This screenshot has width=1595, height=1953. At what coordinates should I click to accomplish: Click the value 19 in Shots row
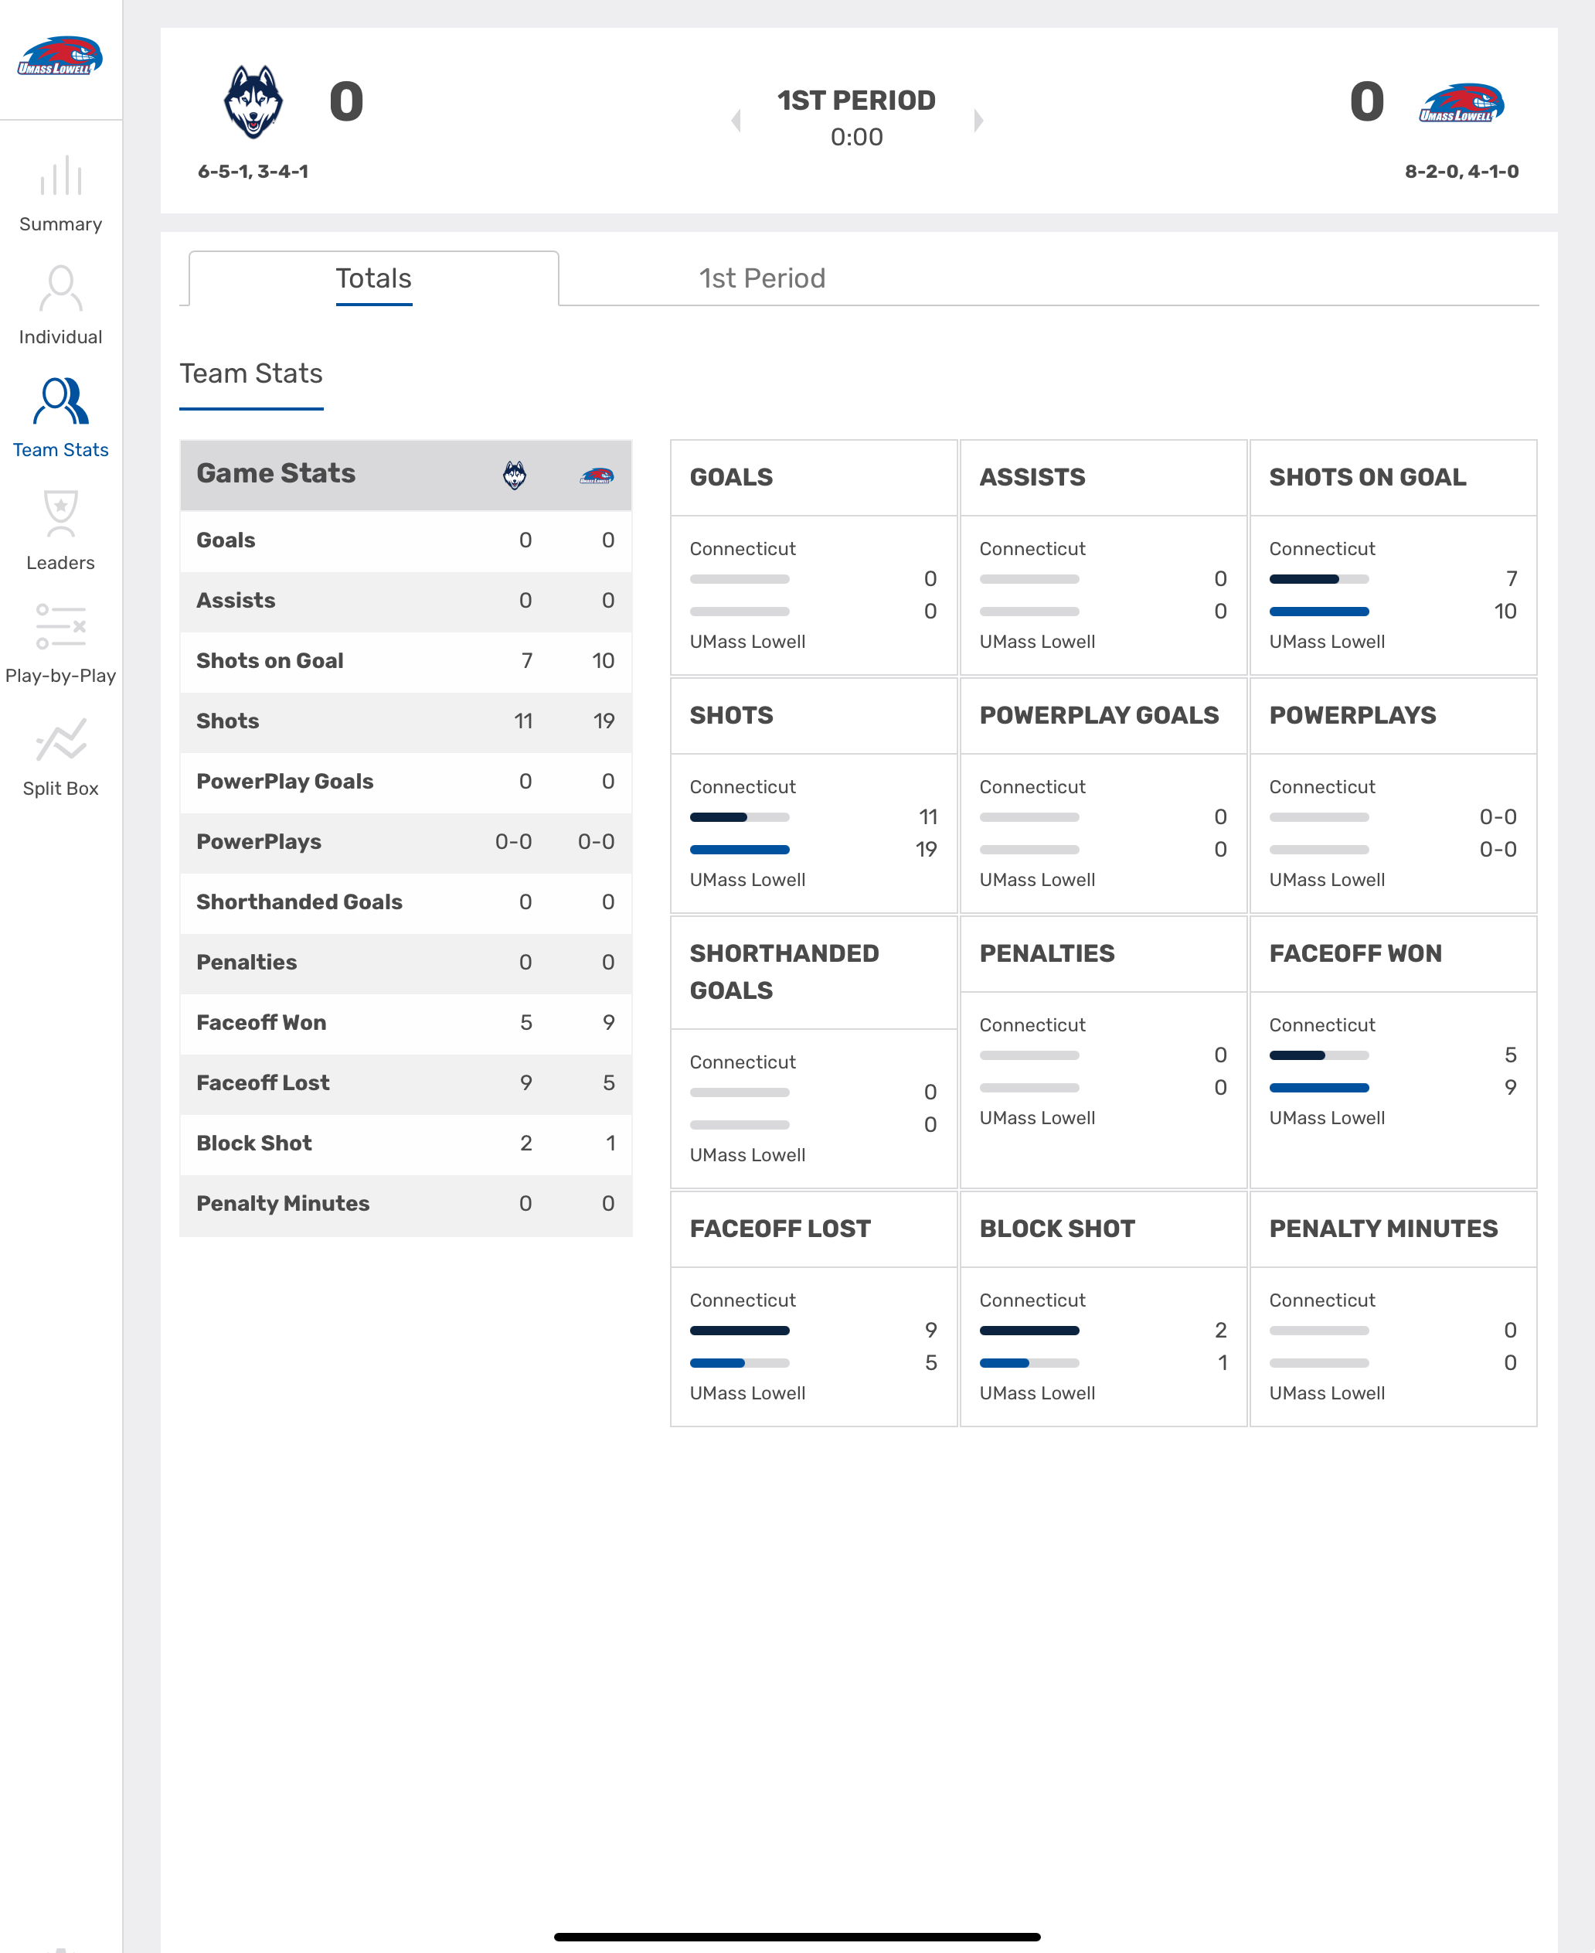click(604, 721)
